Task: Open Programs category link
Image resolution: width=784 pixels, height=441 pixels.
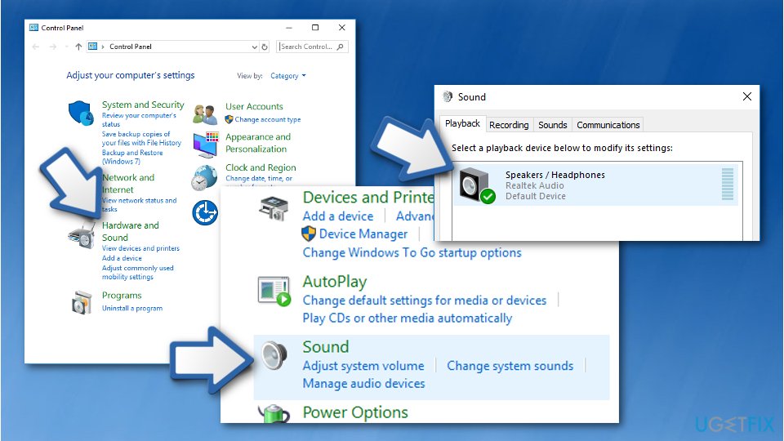Action: (x=122, y=296)
